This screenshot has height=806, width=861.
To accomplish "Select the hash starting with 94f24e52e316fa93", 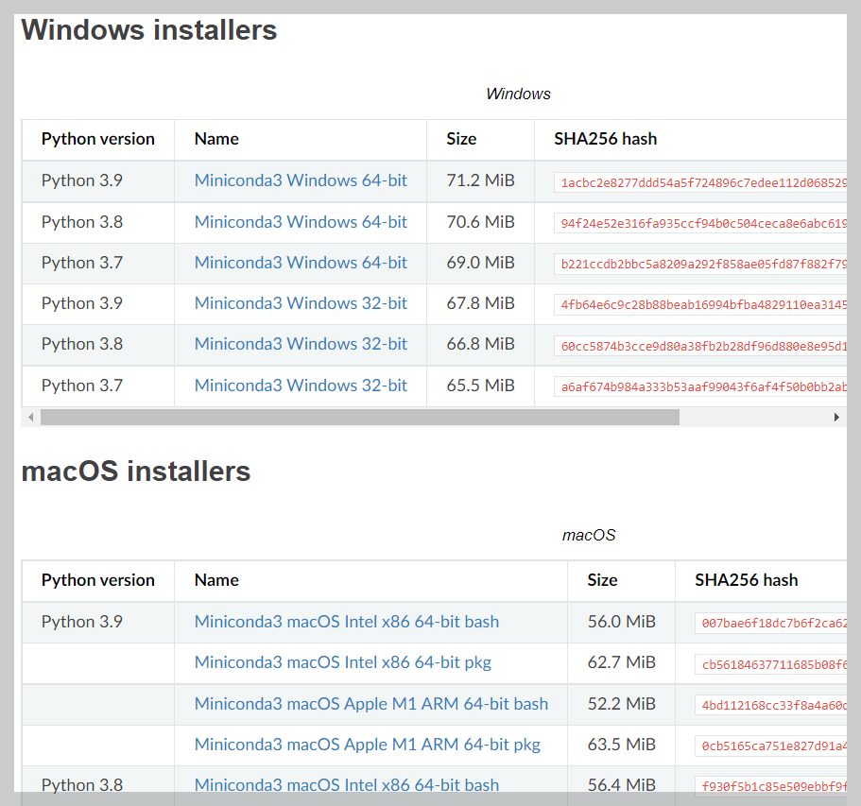I will click(700, 223).
